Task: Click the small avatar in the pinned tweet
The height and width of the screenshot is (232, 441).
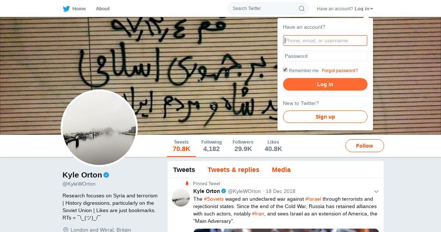Action: (181, 198)
